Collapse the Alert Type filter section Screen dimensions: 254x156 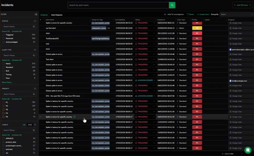point(35,50)
